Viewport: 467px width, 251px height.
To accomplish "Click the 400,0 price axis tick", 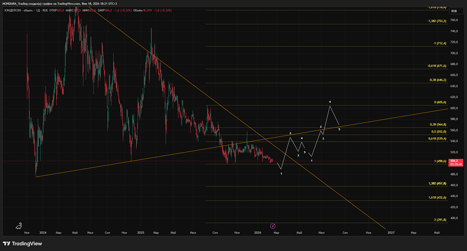I will pyautogui.click(x=454, y=218).
